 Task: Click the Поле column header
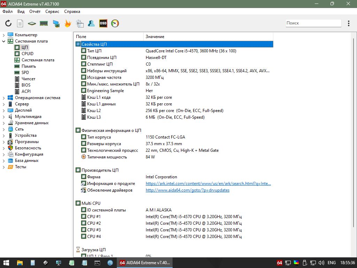click(x=109, y=36)
